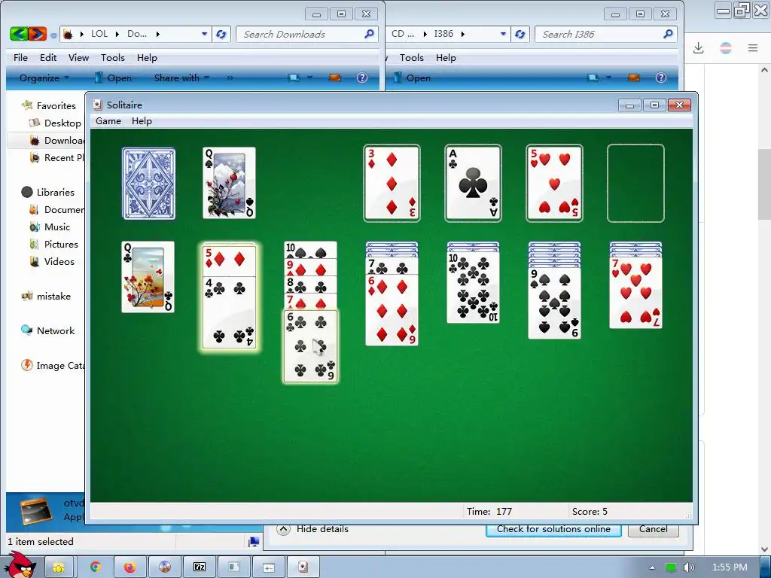Collapse details with Hide details toggle
This screenshot has height=578, width=771.
(x=312, y=529)
